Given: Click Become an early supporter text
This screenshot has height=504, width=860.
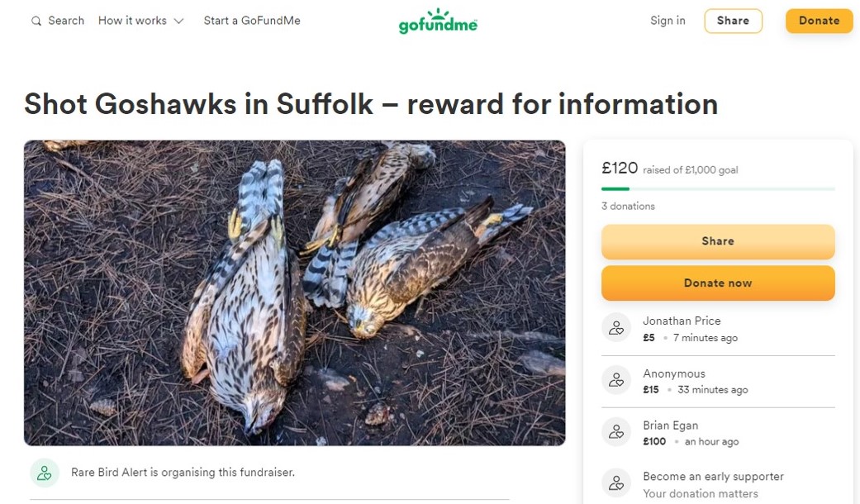Looking at the screenshot, I should click(713, 477).
